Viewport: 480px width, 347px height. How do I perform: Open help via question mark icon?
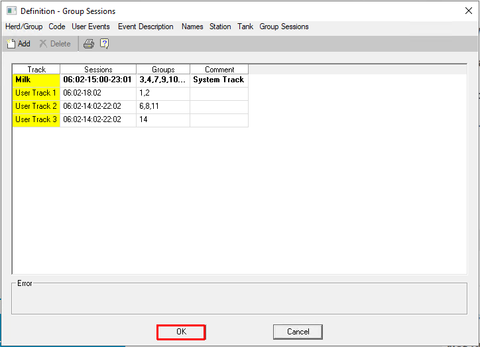[x=104, y=44]
